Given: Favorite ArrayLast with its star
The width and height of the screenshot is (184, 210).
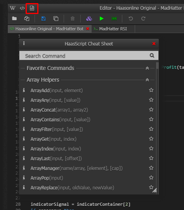Looking at the screenshot, I should click(x=151, y=158).
